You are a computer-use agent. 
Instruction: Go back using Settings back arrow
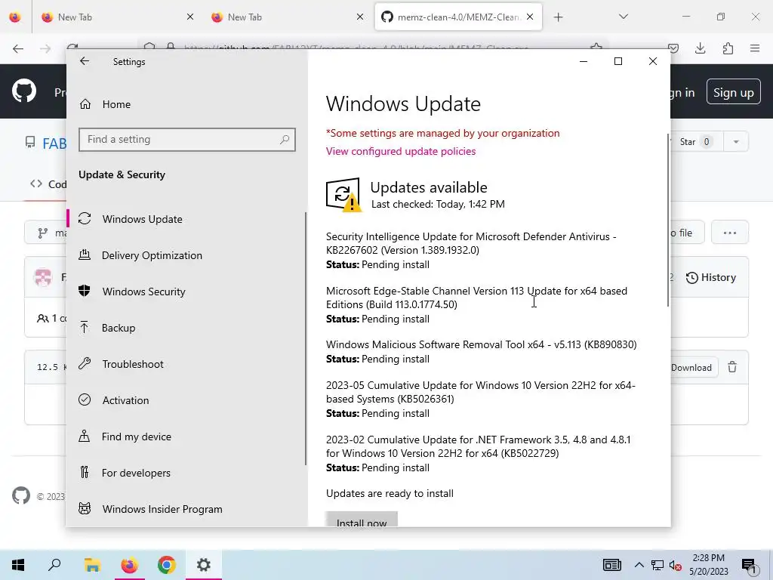[85, 61]
